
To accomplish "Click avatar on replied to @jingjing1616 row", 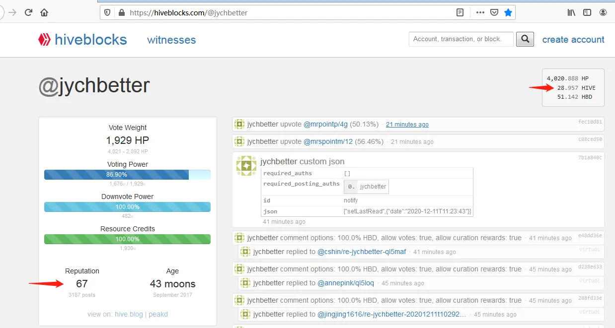I will tap(245, 314).
